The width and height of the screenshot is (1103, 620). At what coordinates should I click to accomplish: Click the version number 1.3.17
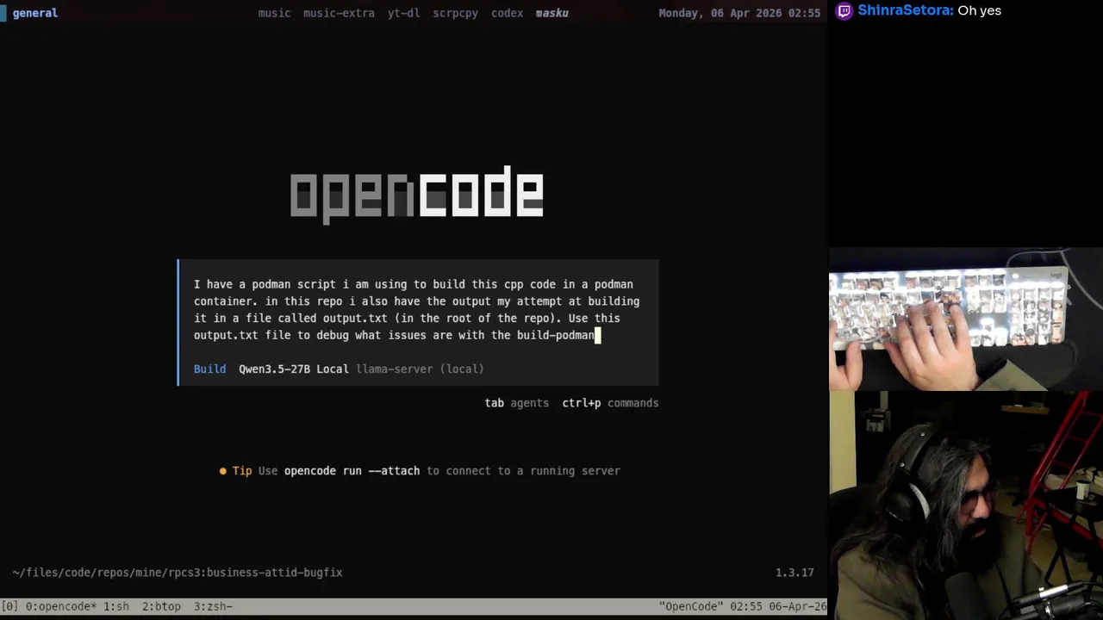click(795, 573)
